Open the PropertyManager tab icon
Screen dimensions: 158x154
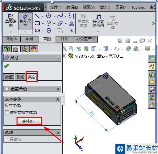pos(16,49)
